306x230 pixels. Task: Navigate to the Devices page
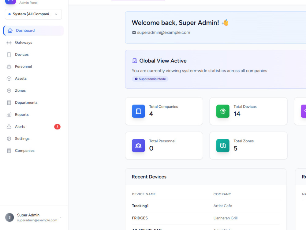click(34, 55)
